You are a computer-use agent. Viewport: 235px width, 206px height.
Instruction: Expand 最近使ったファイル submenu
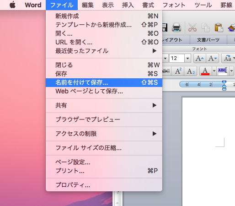(x=104, y=51)
